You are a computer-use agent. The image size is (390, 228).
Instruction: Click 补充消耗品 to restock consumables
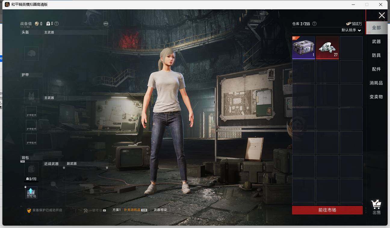click(132, 210)
